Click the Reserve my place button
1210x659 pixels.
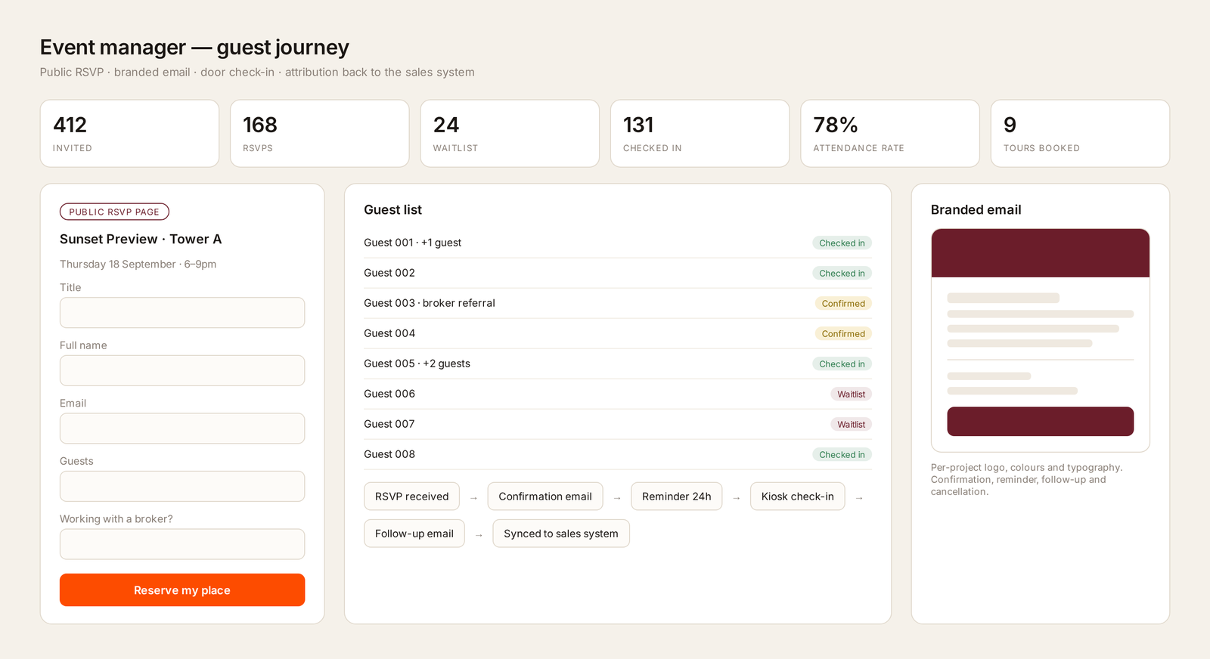[182, 589]
